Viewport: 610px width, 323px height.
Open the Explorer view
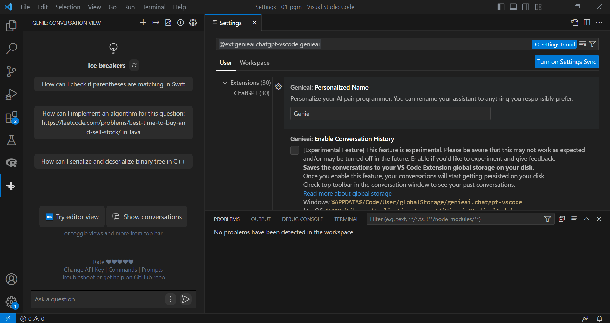(11, 26)
